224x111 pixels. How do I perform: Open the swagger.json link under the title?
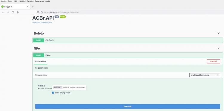tap(42, 22)
